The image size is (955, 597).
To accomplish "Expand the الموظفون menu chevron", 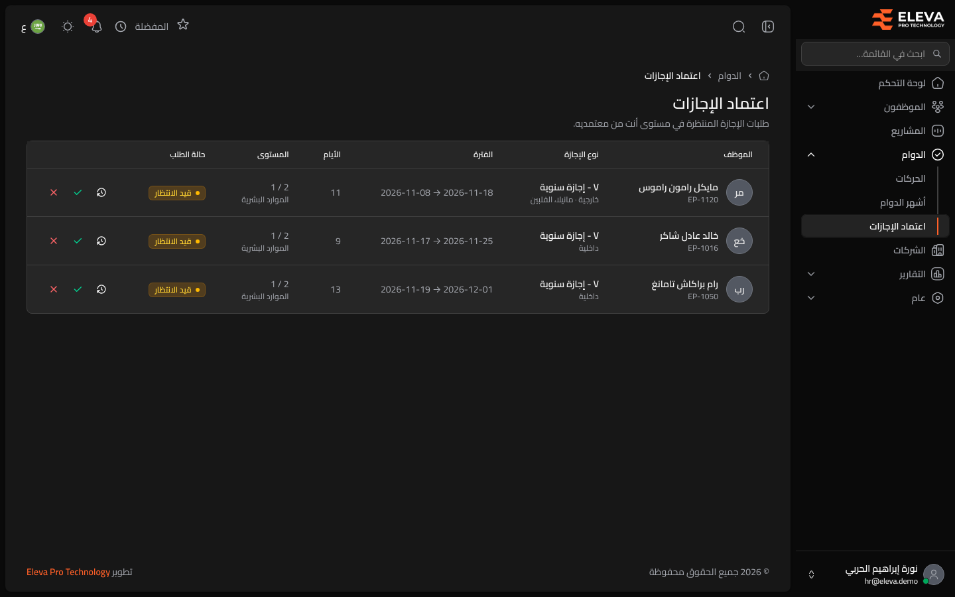I will point(811,107).
